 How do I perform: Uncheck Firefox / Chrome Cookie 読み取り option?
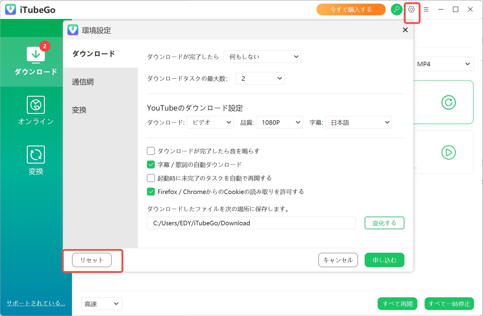click(151, 192)
